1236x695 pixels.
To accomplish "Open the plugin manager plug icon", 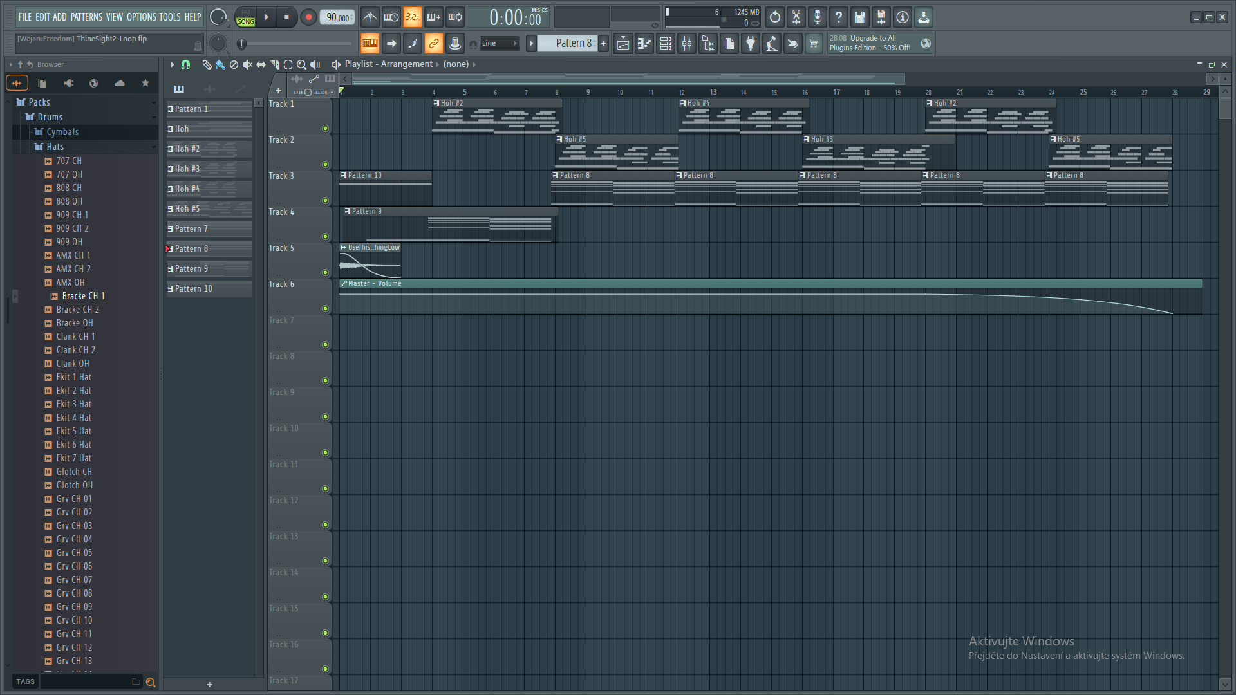I will 751,44.
